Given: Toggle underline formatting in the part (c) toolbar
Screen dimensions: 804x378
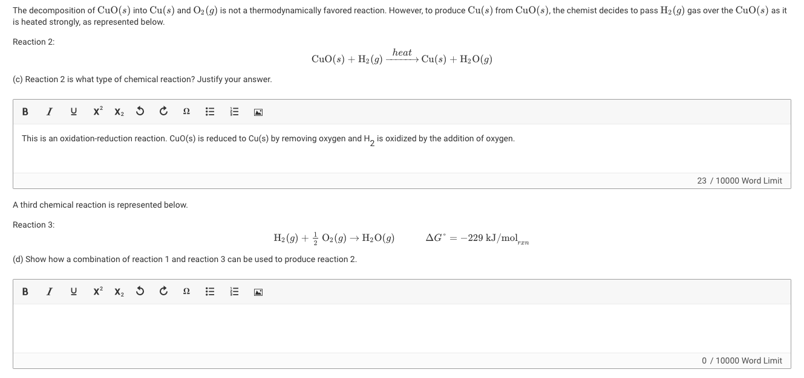Looking at the screenshot, I should pos(73,112).
